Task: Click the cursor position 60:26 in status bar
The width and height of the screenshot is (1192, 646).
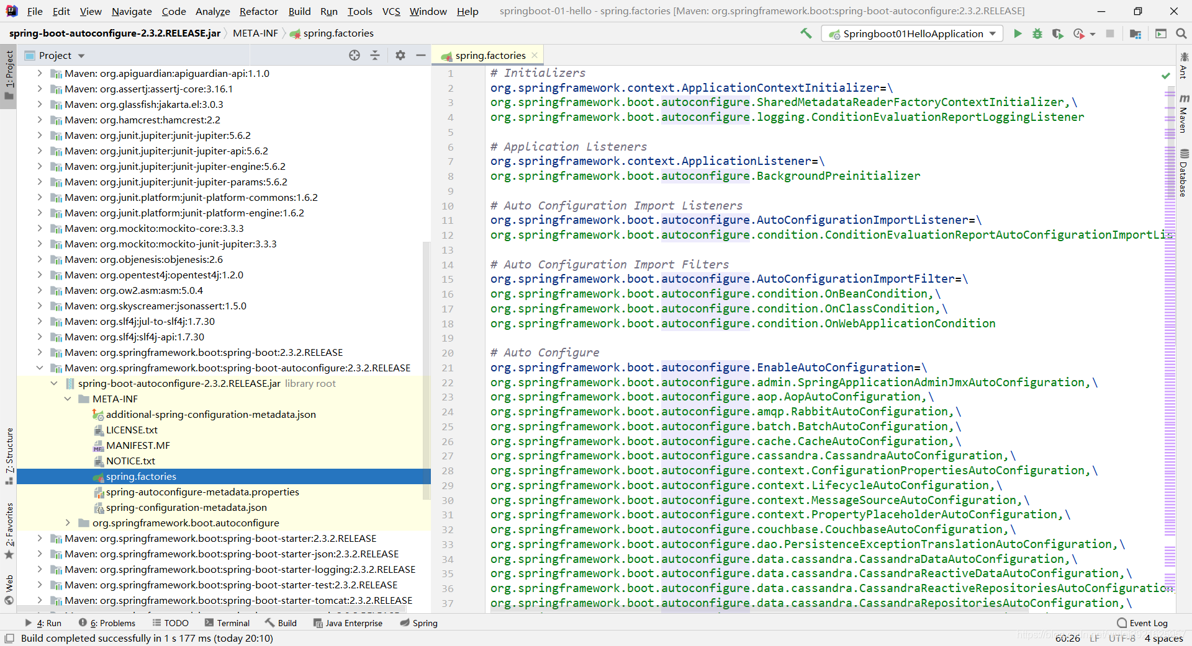Action: pyautogui.click(x=1067, y=638)
